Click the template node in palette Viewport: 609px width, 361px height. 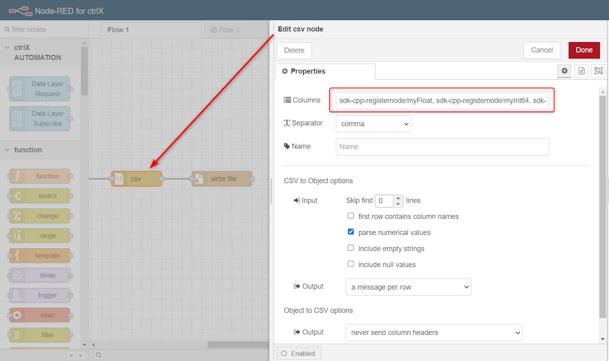coord(40,256)
